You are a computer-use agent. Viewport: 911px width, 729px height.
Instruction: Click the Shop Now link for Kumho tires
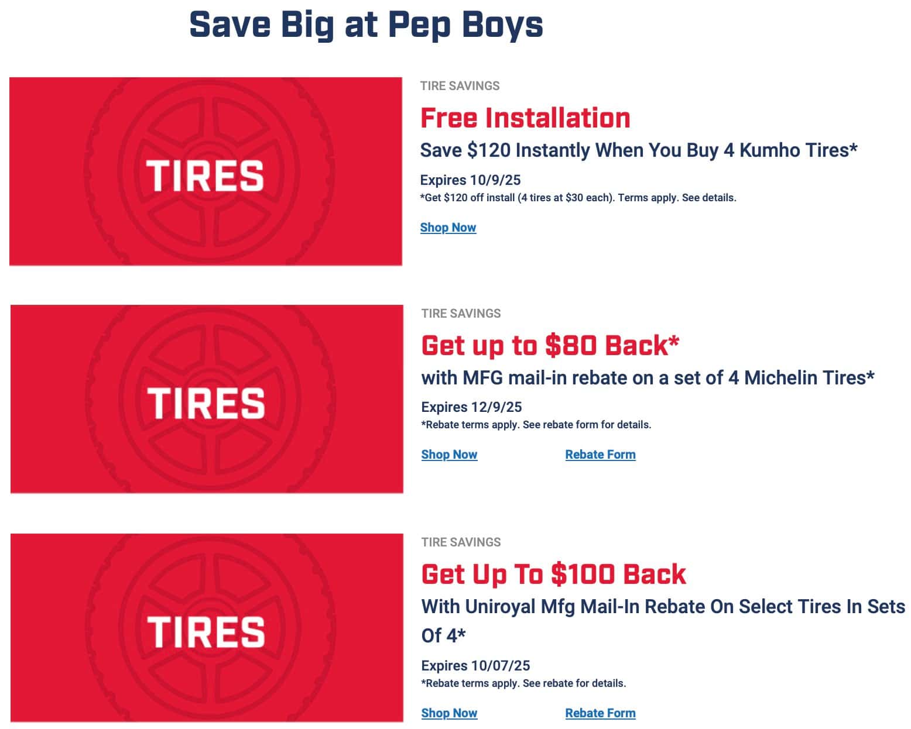448,228
